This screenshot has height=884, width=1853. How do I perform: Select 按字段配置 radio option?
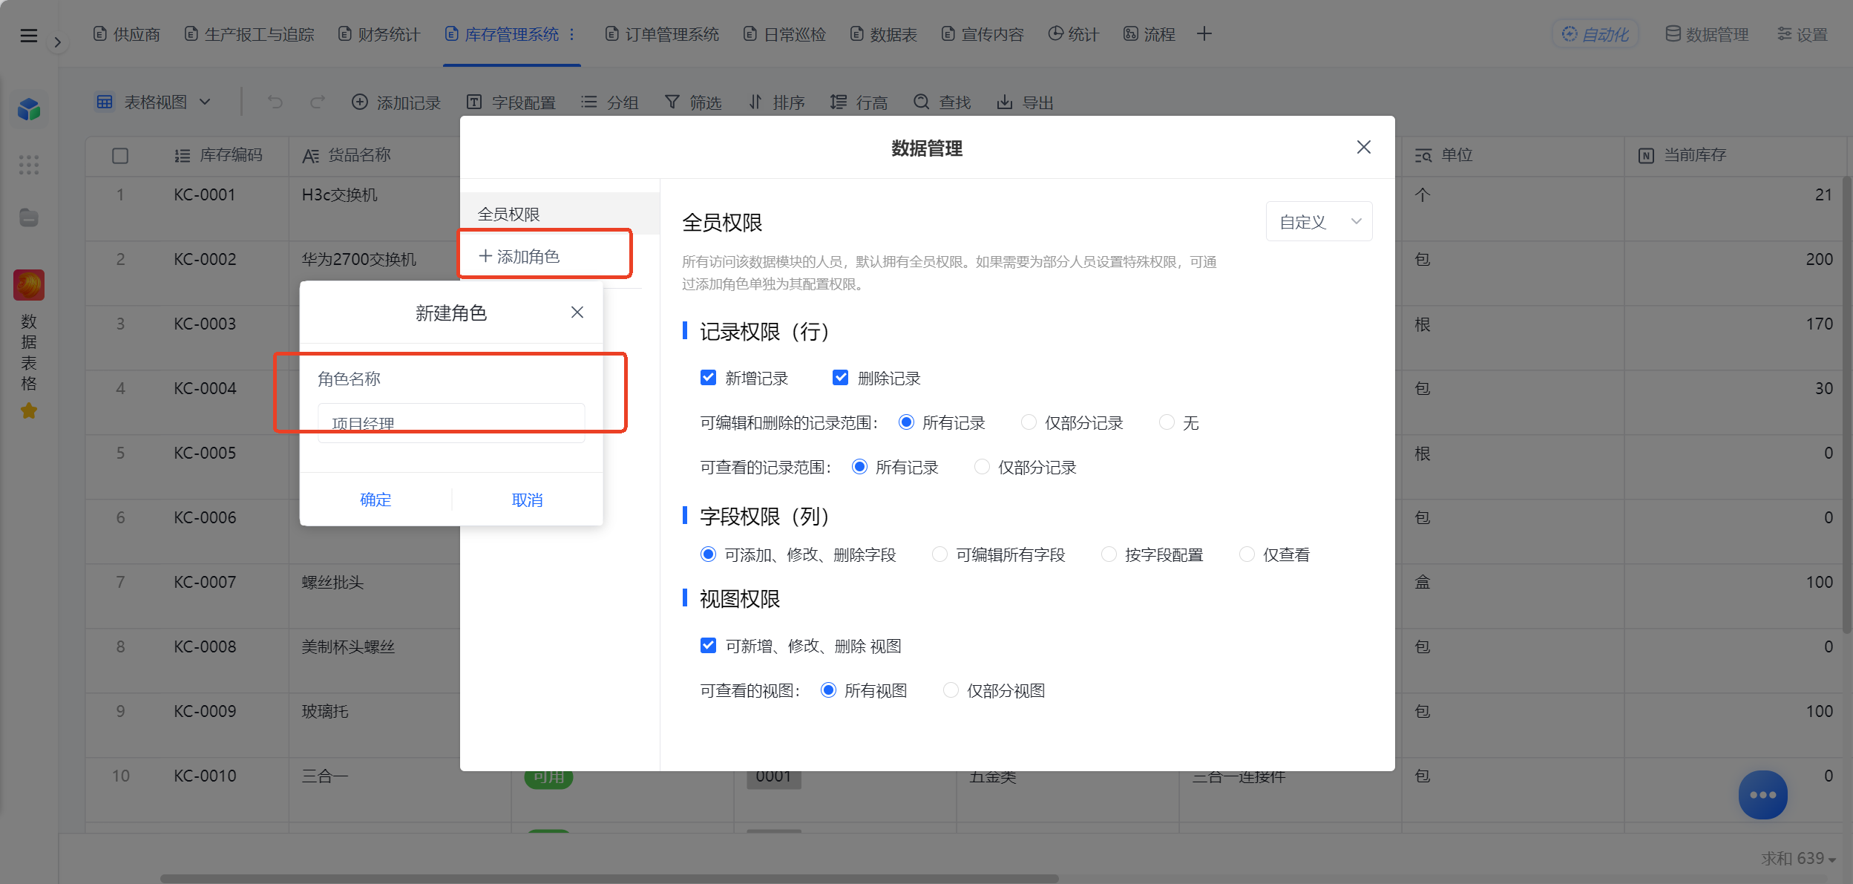1109,554
